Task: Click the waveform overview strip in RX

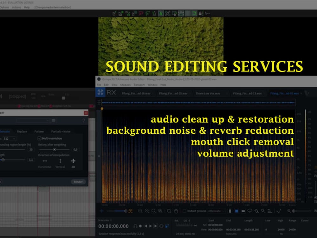Action: [x=198, y=102]
